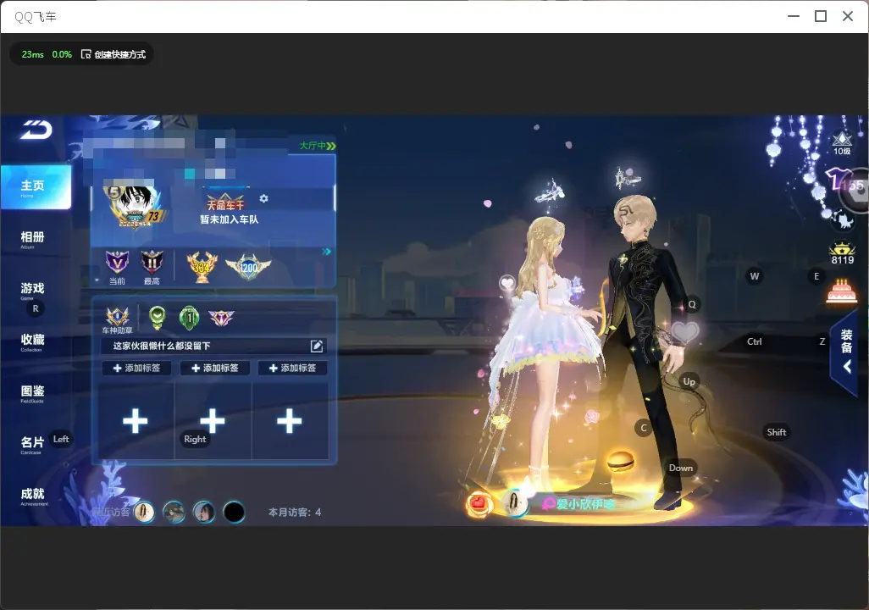869x610 pixels.
Task: Add a photo in the leftmost plus slot
Action: click(136, 421)
